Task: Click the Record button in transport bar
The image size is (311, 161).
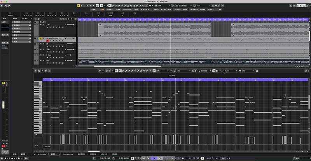Action: point(172,158)
